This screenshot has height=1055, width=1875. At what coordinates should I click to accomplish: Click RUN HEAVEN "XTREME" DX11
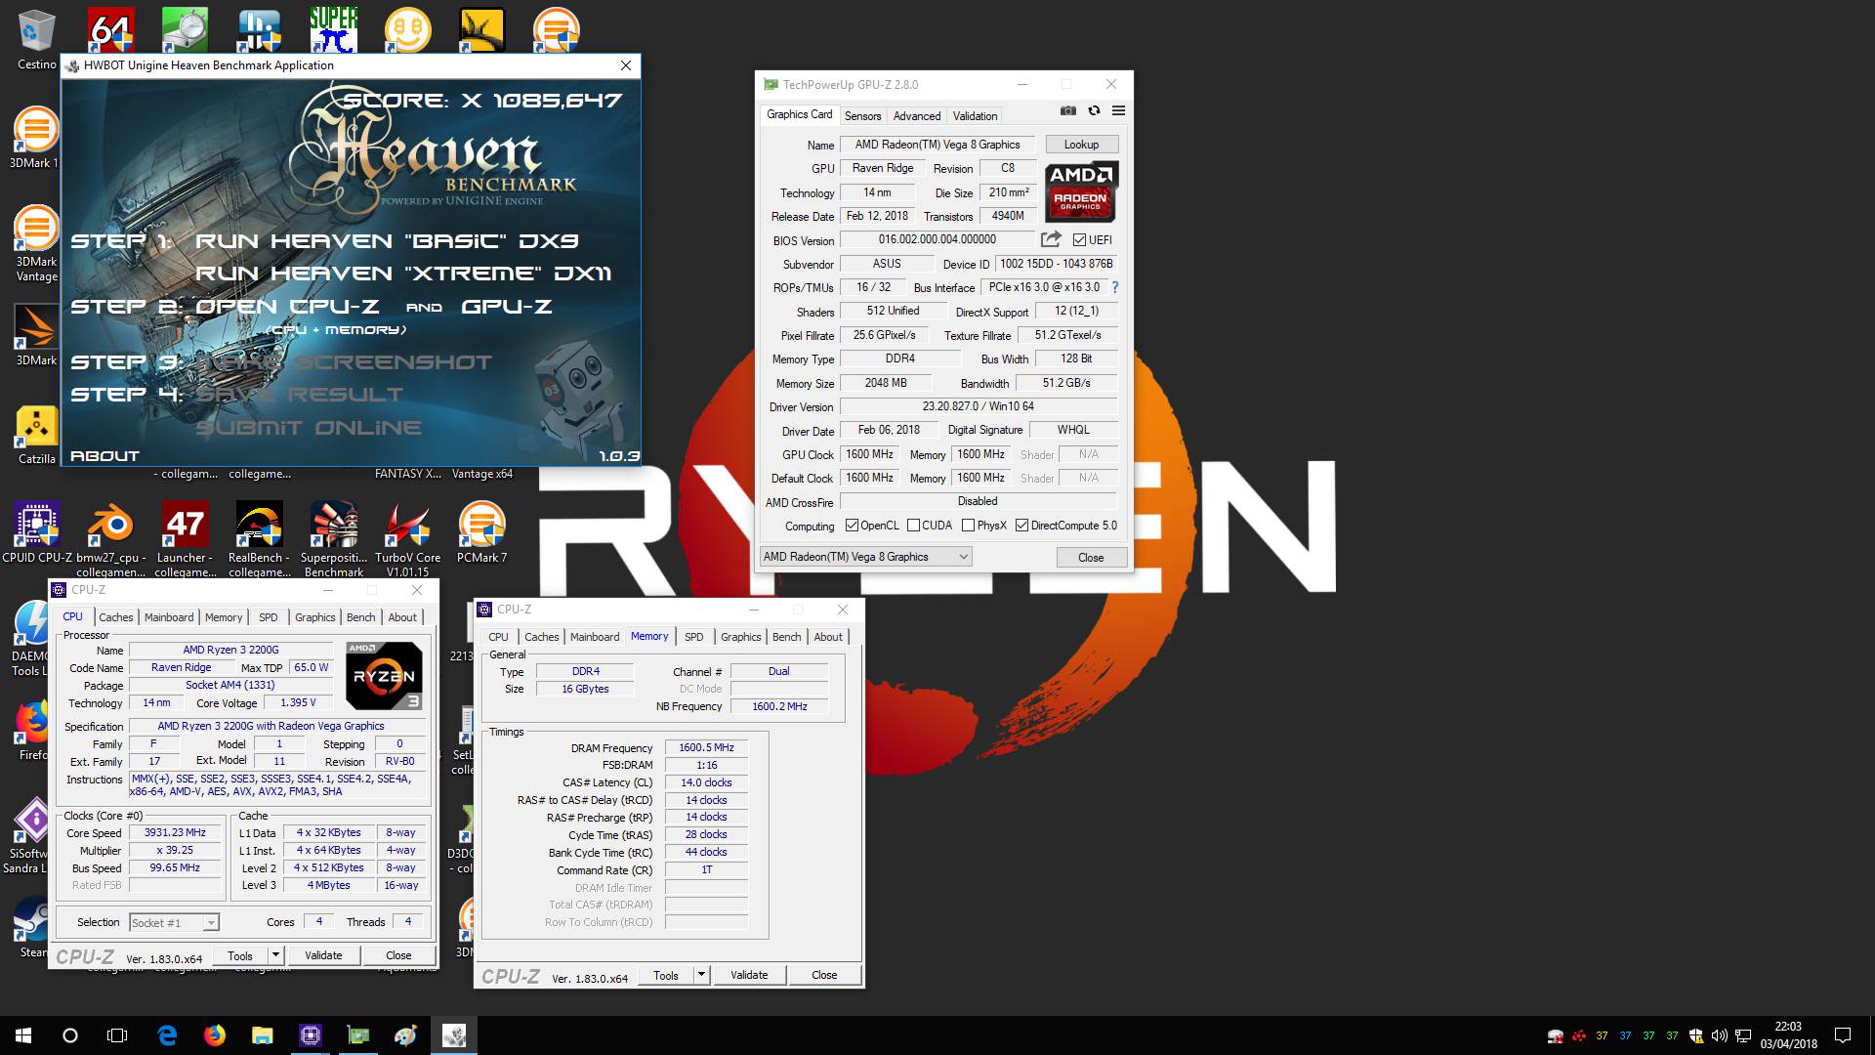[403, 274]
